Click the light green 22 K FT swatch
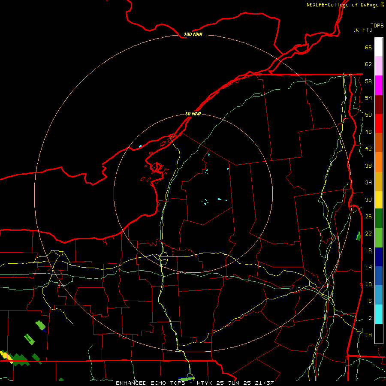 379,238
